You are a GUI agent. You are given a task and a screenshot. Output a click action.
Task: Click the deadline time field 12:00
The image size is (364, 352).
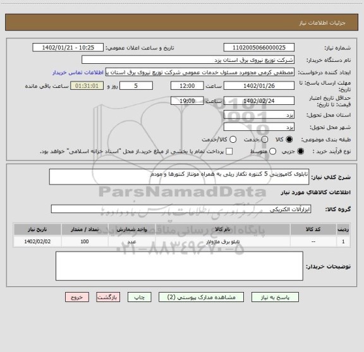187,86
